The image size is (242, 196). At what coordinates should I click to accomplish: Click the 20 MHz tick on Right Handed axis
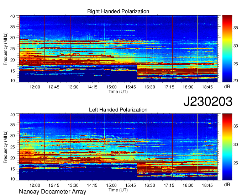tap(12, 60)
